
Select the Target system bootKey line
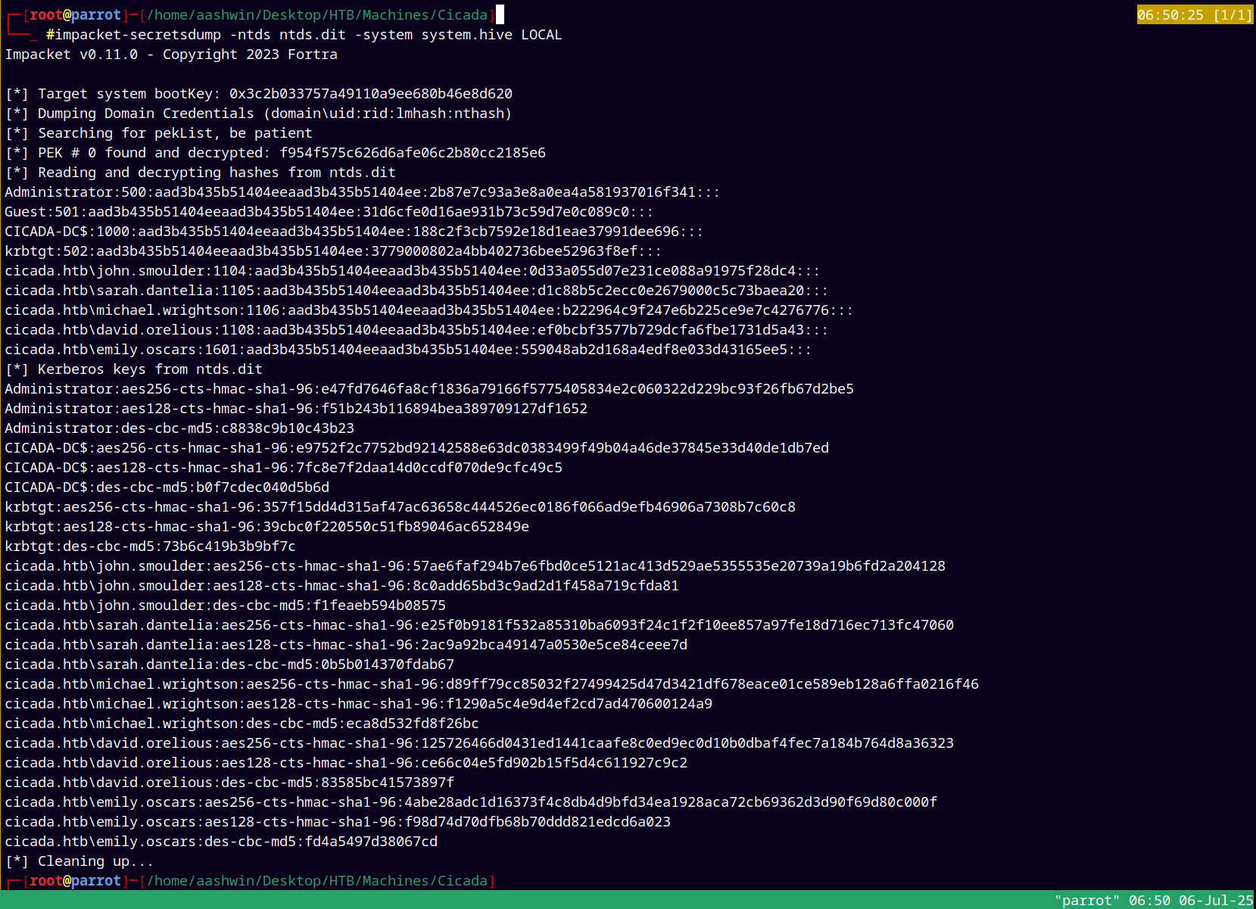tap(259, 94)
